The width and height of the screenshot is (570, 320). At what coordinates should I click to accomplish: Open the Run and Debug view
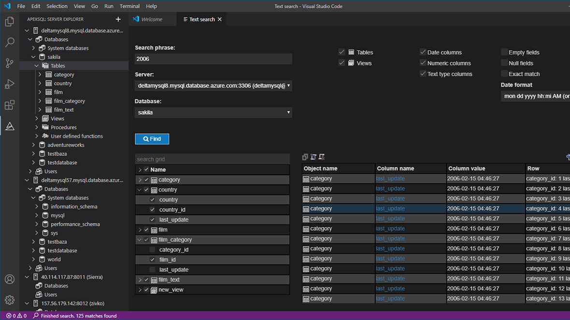(10, 84)
